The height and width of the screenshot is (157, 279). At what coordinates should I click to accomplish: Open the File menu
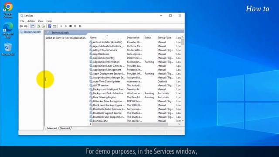click(x=22, y=21)
